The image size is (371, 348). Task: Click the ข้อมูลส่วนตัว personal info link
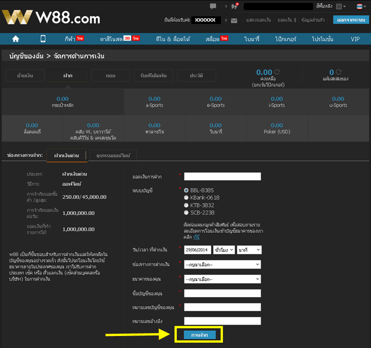tap(313, 20)
